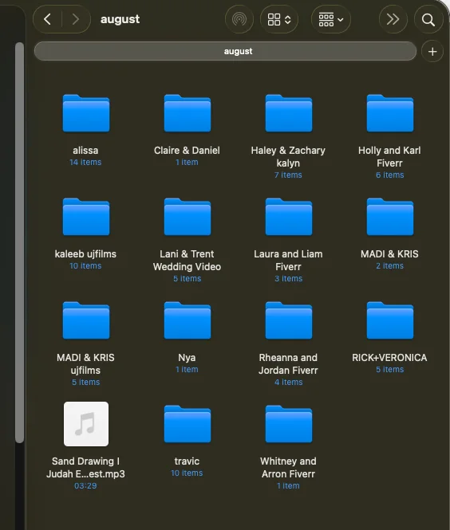Image resolution: width=450 pixels, height=530 pixels.
Task: Select the kaleeb ujfilms folder icon
Action: [86, 217]
